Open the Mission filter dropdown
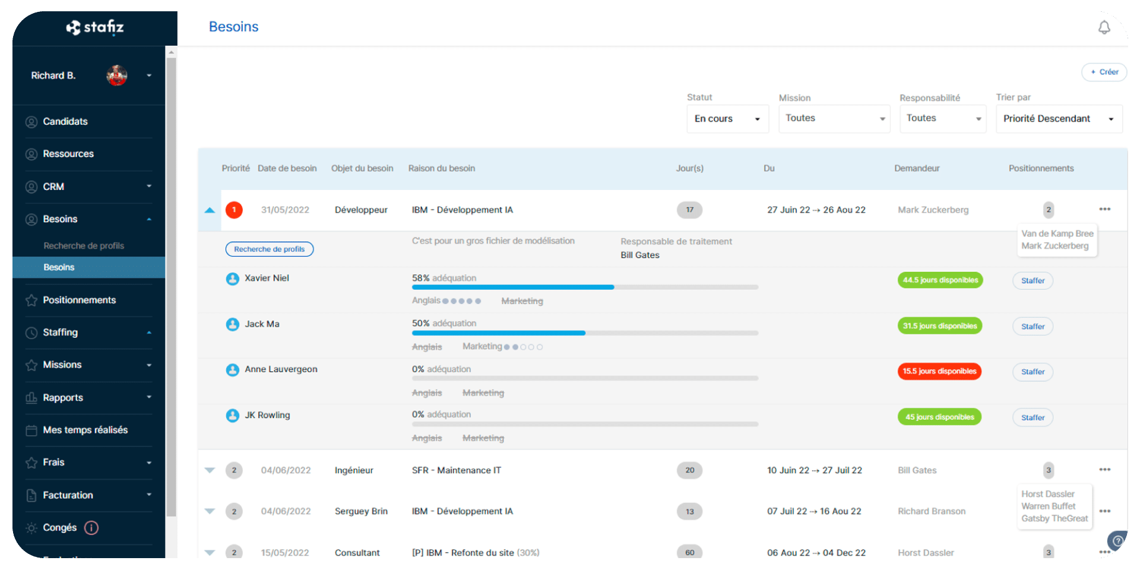Image resolution: width=1140 pixels, height=570 pixels. (x=834, y=119)
